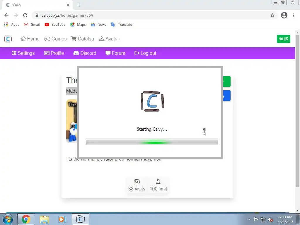The image size is (300, 225).
Task: Click the game controller visits icon
Action: pos(137,181)
